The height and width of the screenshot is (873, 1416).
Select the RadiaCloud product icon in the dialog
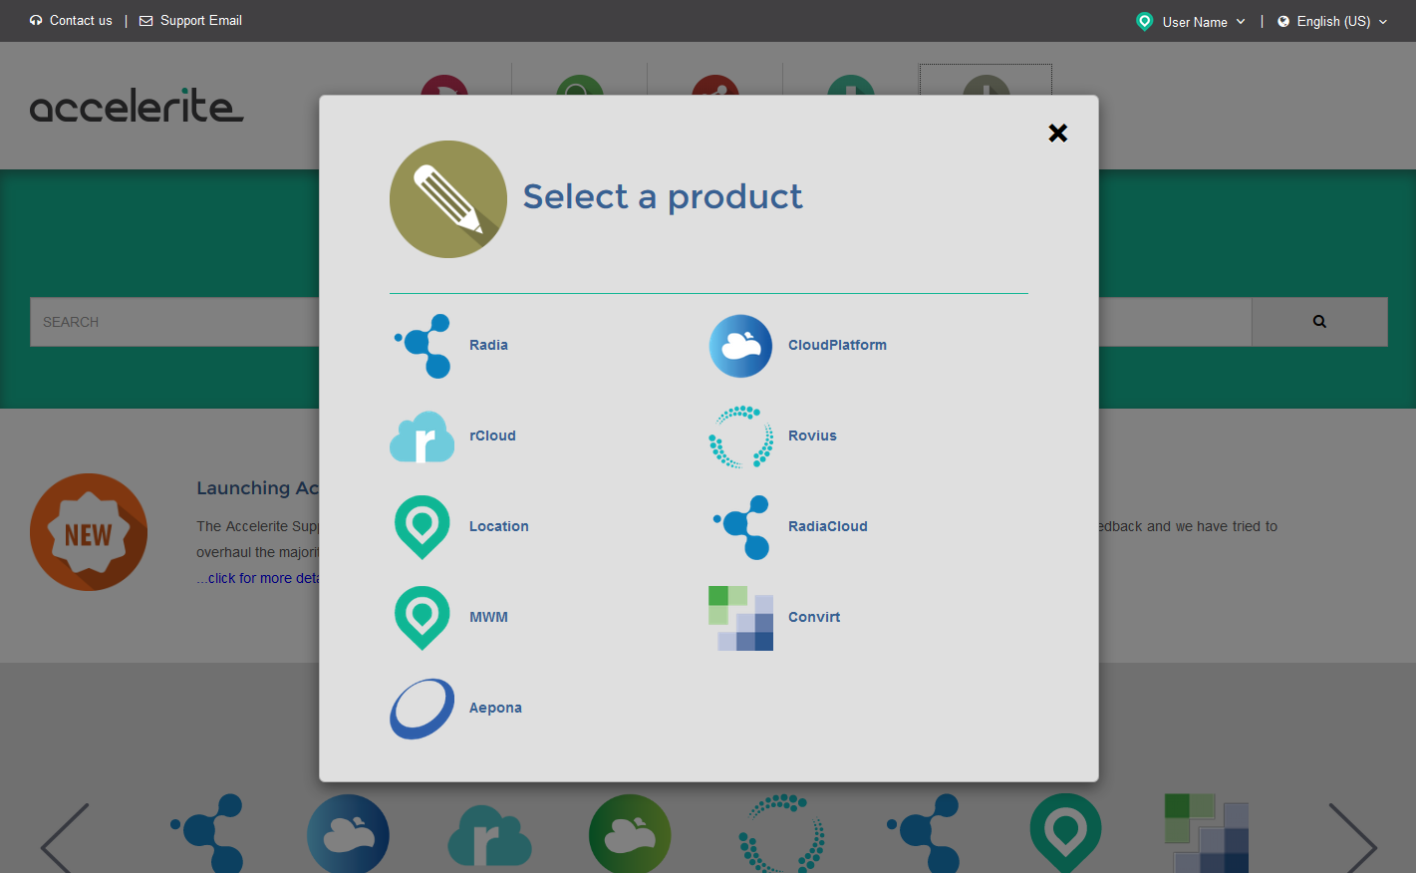(740, 527)
